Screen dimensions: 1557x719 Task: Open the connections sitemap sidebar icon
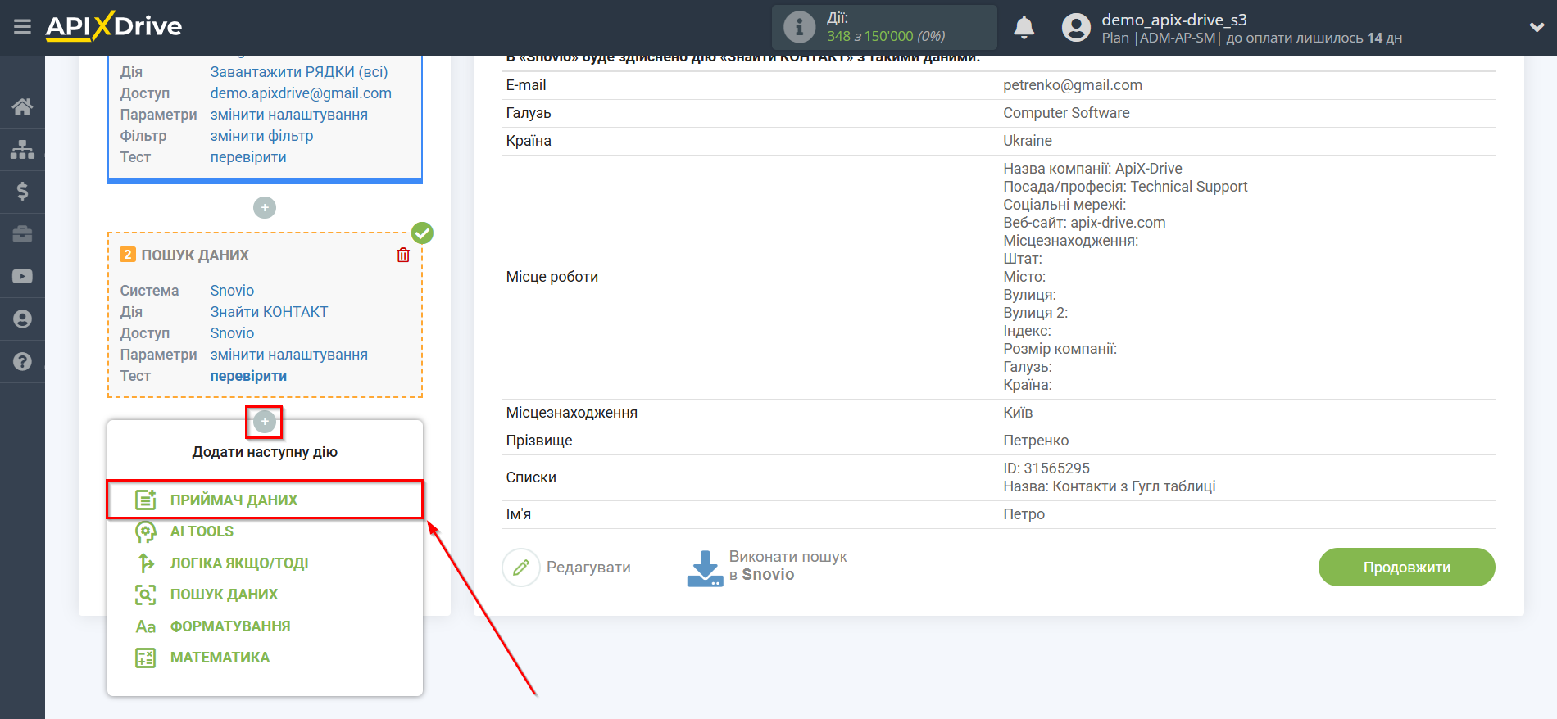click(x=22, y=149)
